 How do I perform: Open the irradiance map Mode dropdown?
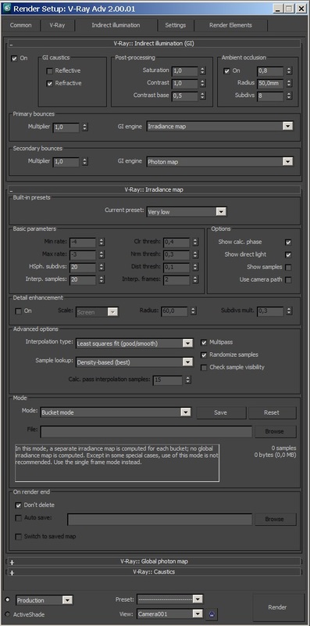(116, 412)
